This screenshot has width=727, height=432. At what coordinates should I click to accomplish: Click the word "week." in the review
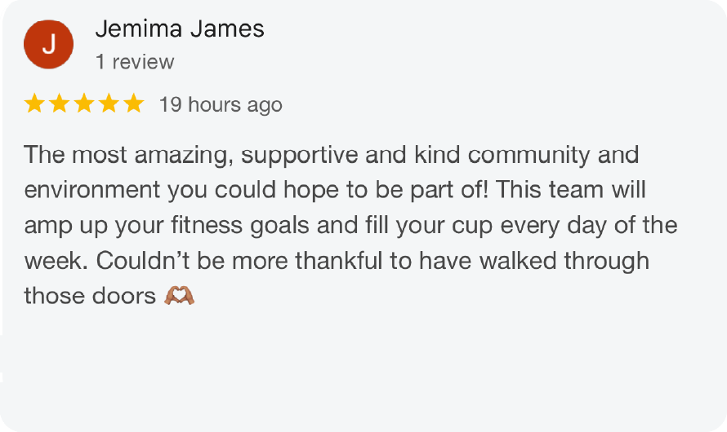(56, 261)
